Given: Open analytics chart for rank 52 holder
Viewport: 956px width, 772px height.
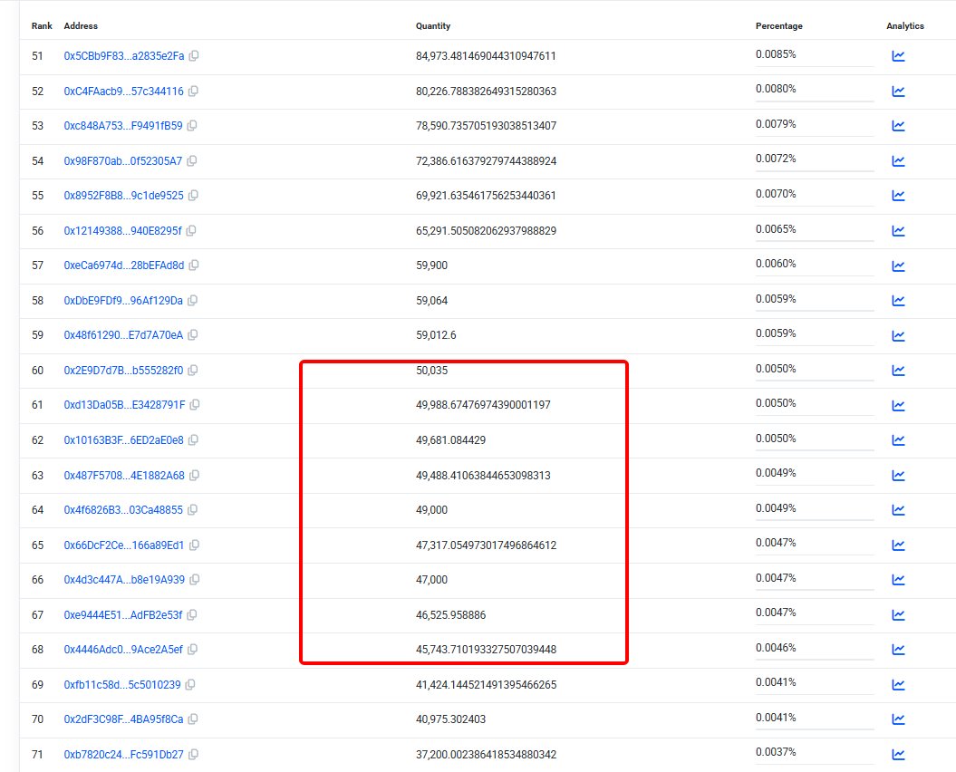Looking at the screenshot, I should click(898, 92).
